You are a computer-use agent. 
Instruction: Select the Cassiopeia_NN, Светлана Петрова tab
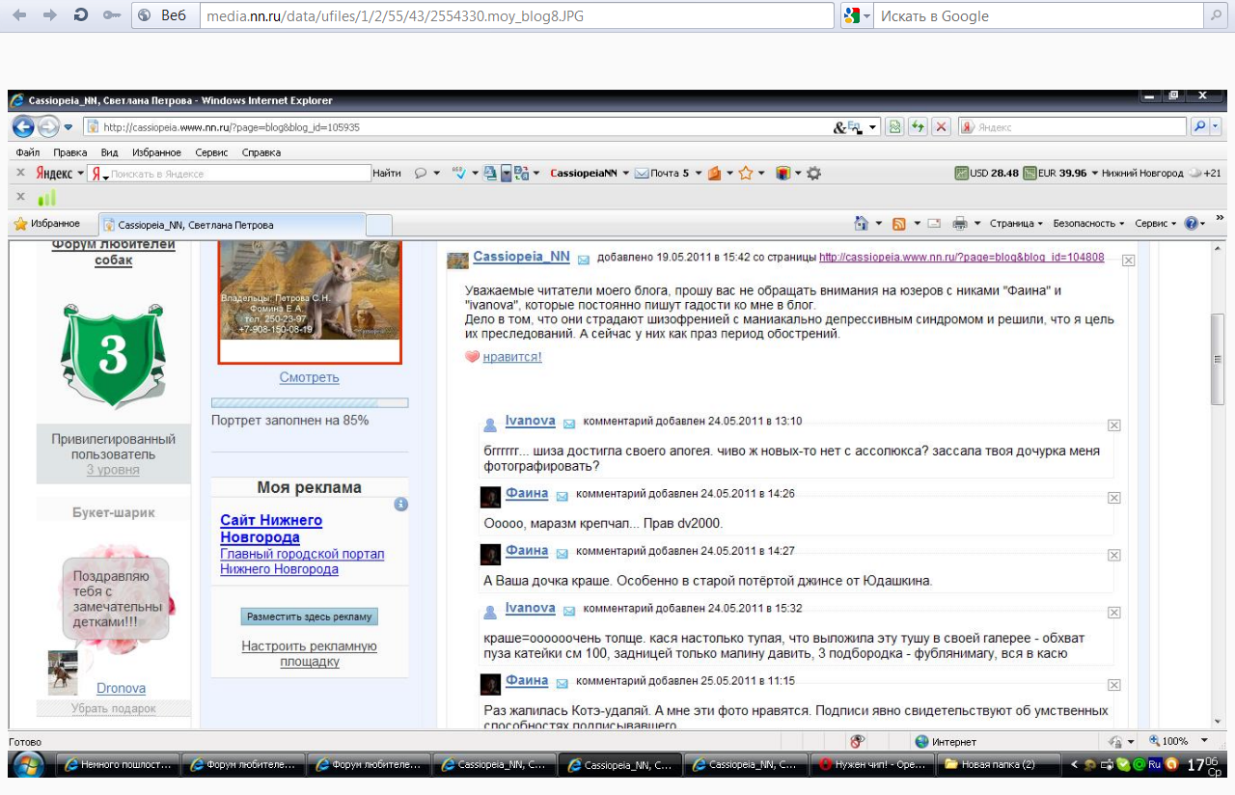point(233,224)
